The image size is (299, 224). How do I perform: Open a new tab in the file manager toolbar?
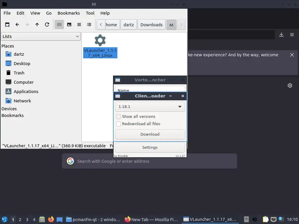(7, 24)
